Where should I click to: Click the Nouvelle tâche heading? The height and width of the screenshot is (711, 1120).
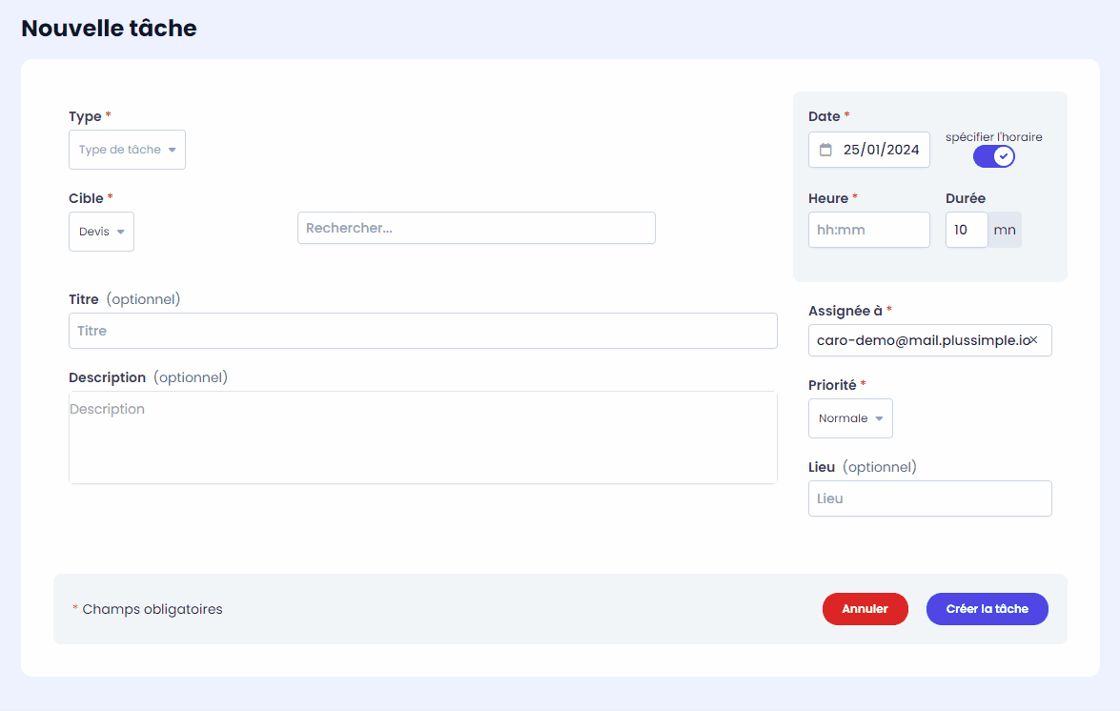tap(110, 28)
